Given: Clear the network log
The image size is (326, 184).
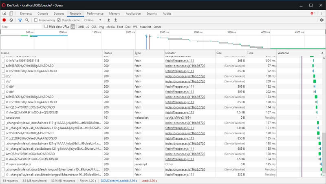Looking at the screenshot, I should click(11, 20).
